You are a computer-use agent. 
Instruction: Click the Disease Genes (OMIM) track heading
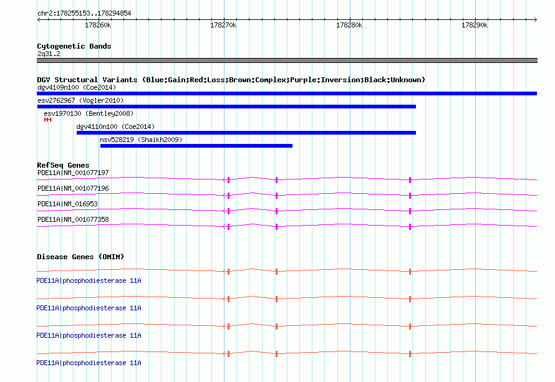(x=80, y=257)
